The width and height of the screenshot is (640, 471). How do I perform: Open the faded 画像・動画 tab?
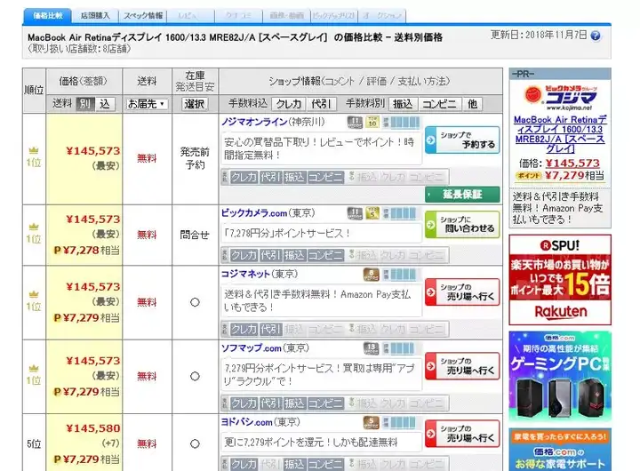tap(286, 15)
